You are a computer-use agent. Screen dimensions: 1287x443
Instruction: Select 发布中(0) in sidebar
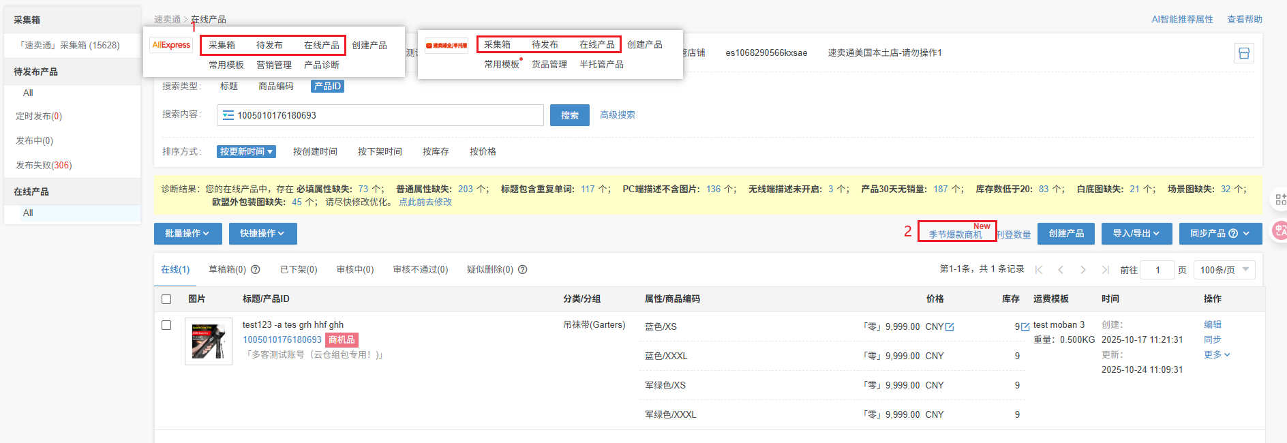coord(34,140)
